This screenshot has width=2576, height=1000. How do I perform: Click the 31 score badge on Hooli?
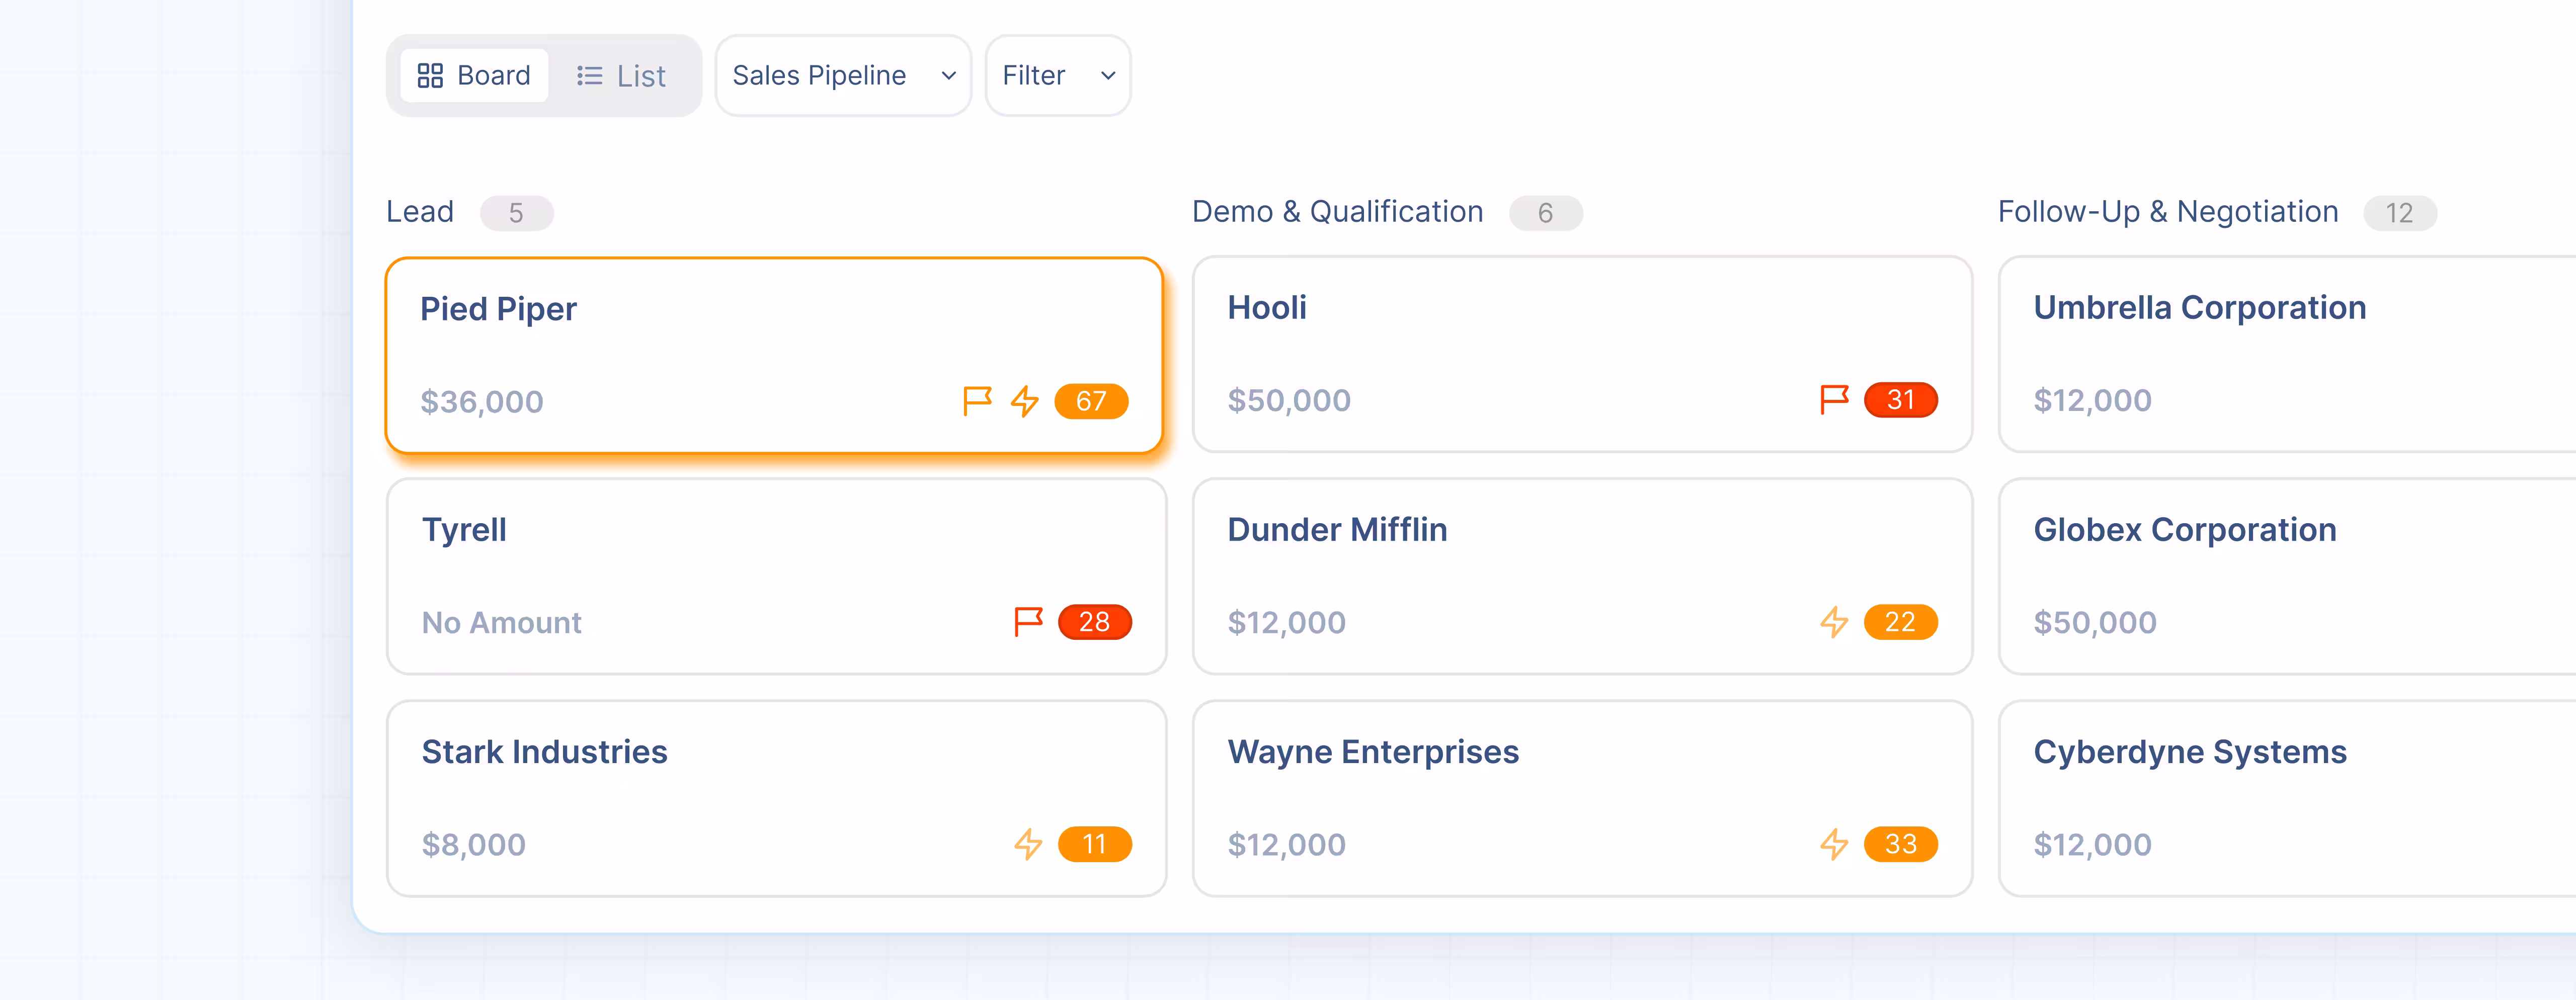[1901, 400]
